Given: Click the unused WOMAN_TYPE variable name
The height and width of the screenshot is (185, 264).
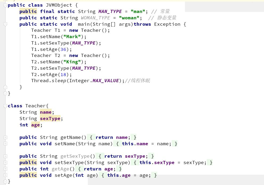Looking at the screenshot, I should click(x=95, y=18).
